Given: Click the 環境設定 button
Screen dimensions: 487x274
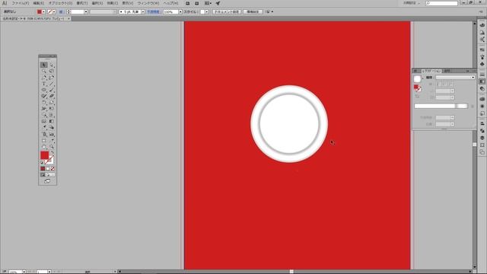Looking at the screenshot, I should coord(253,12).
